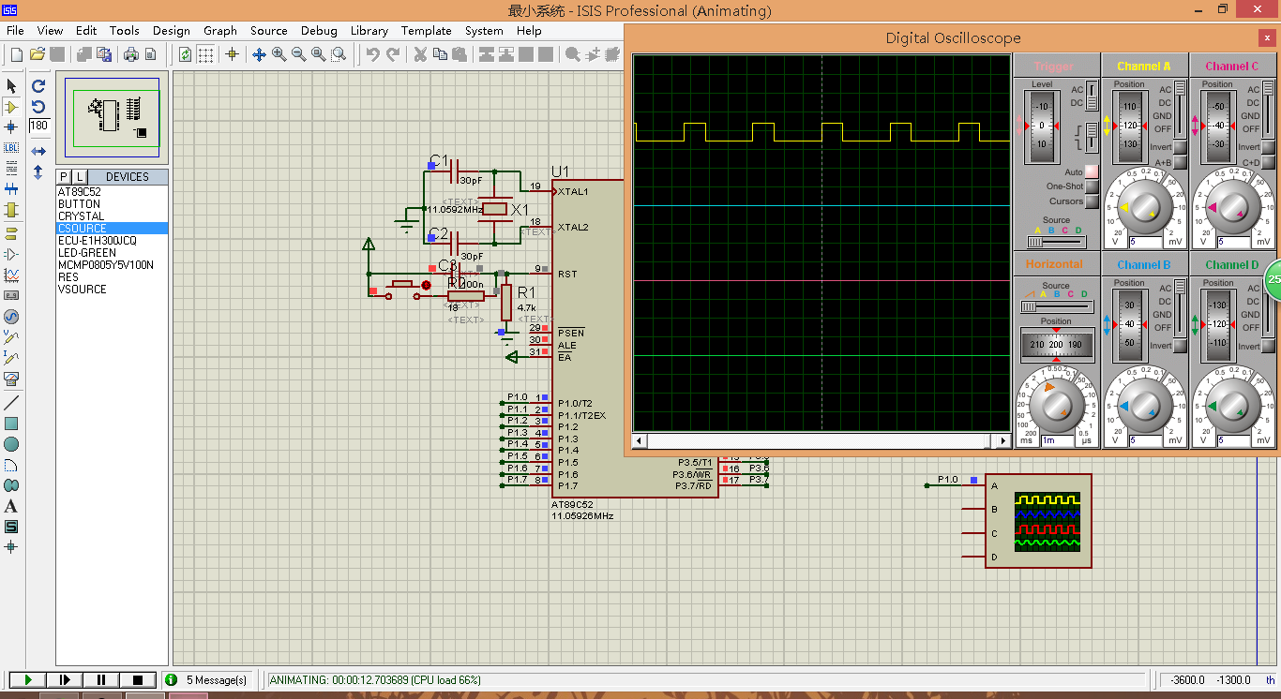Pause the running simulation
The width and height of the screenshot is (1281, 699).
pyautogui.click(x=101, y=679)
